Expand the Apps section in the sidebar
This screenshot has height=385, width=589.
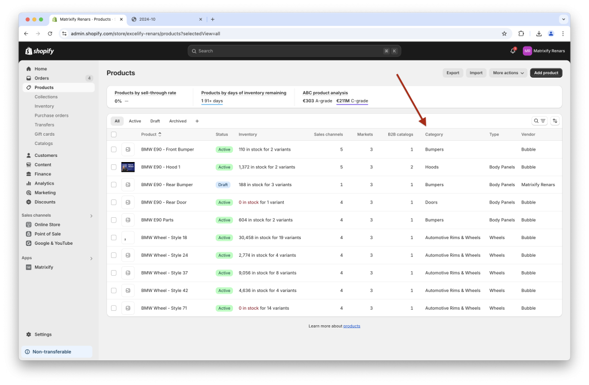coord(91,258)
